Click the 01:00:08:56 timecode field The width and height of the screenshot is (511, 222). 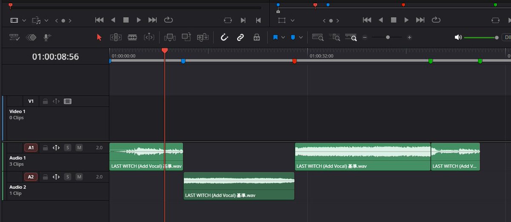(x=55, y=56)
